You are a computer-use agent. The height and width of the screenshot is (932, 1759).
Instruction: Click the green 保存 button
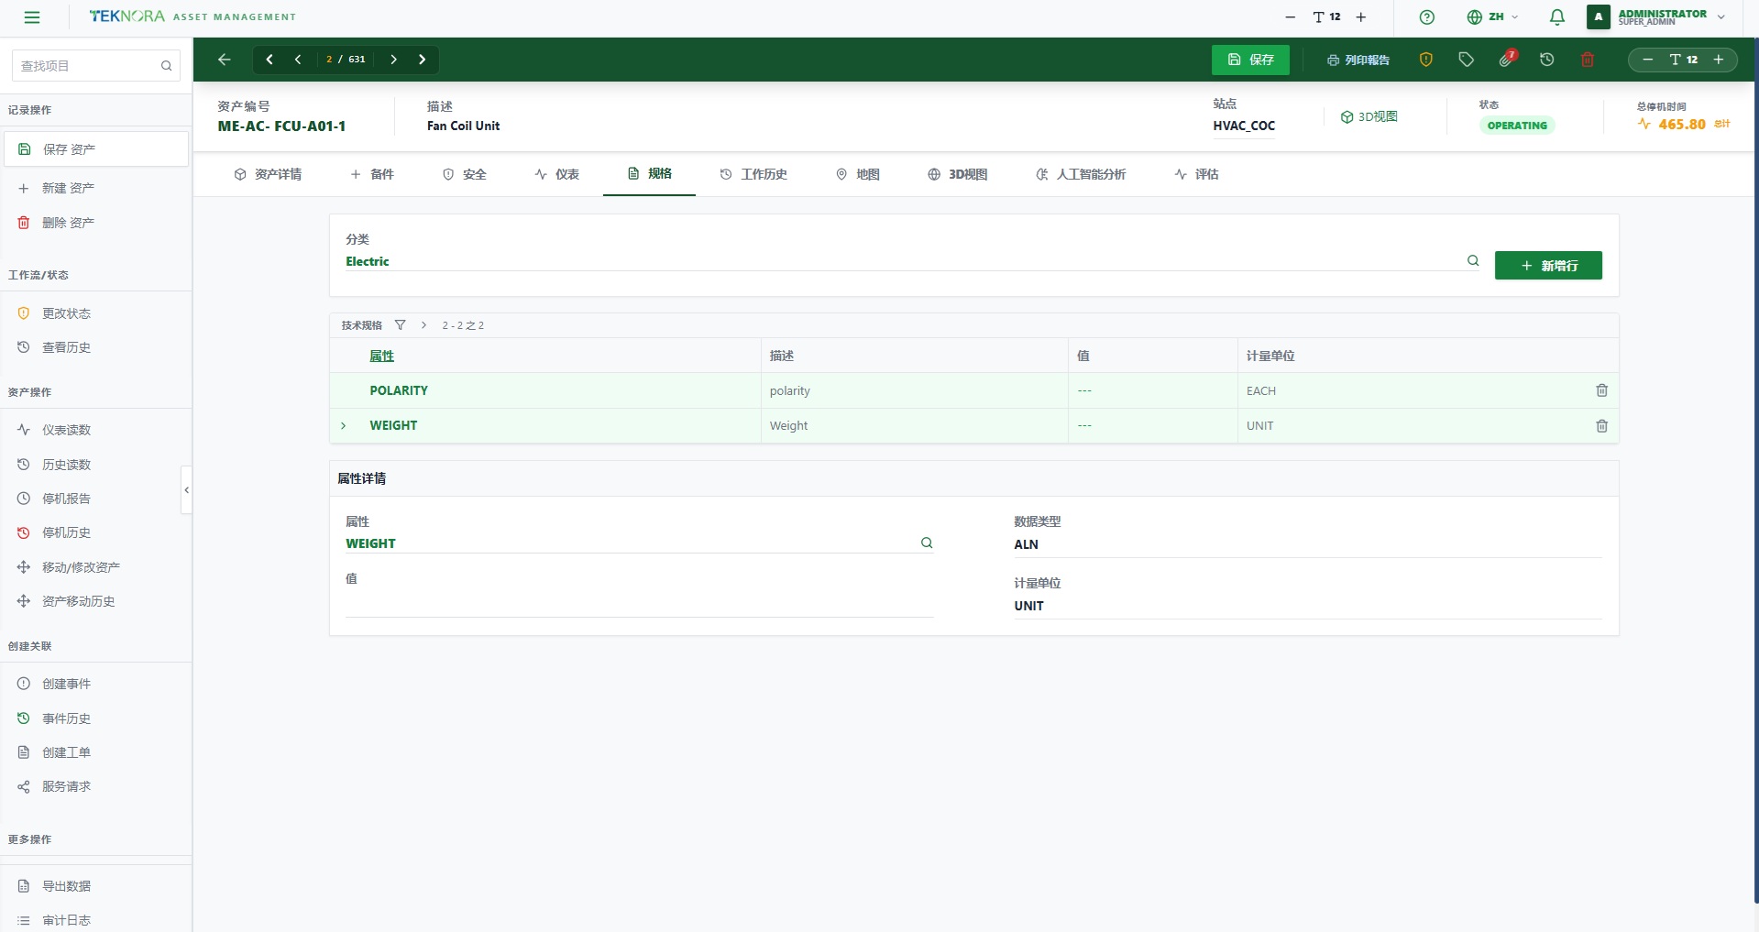click(1250, 60)
